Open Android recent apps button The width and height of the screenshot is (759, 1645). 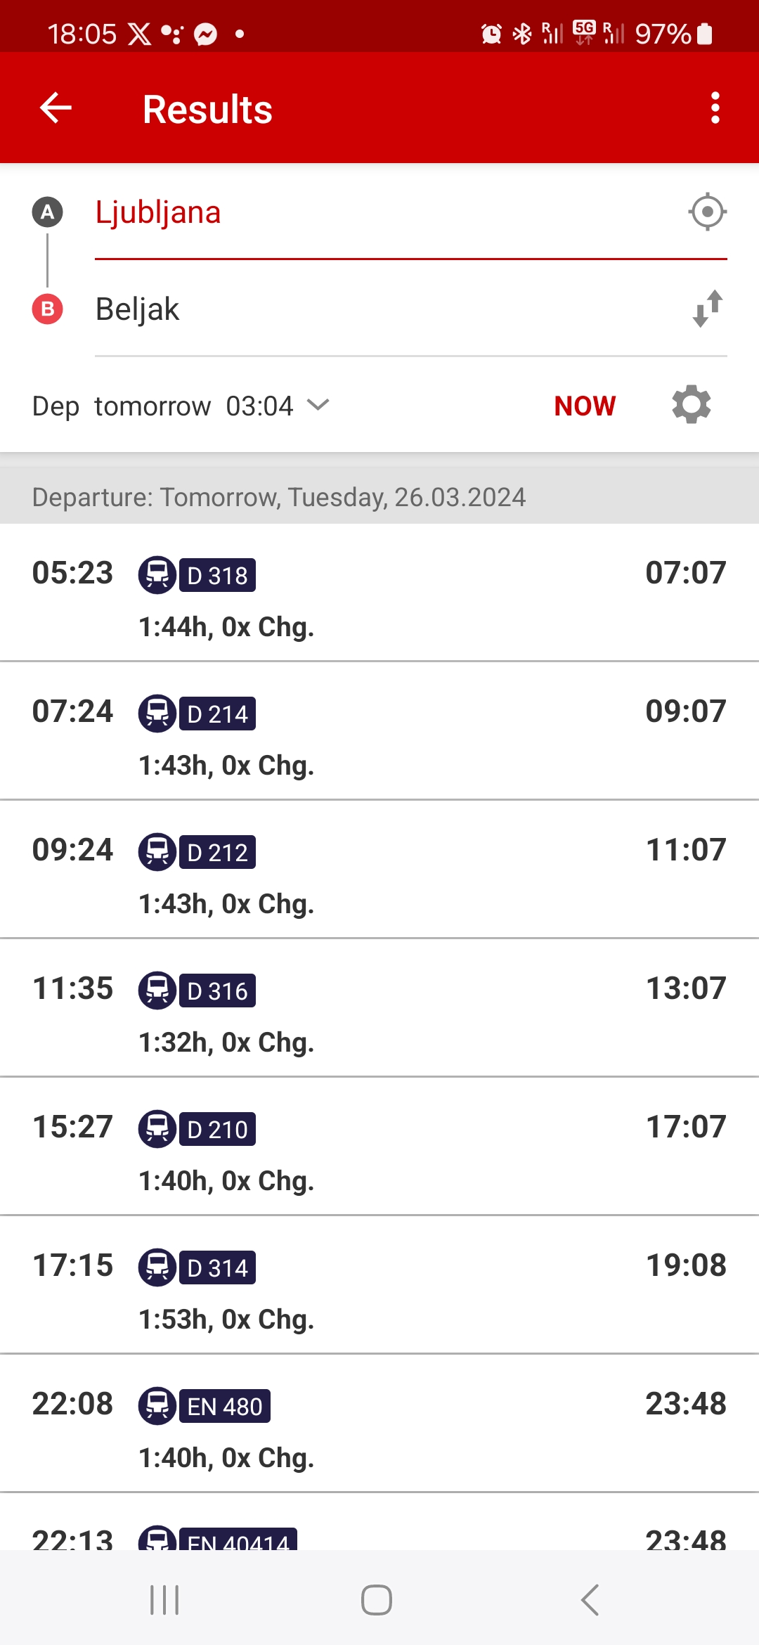[x=164, y=1600]
